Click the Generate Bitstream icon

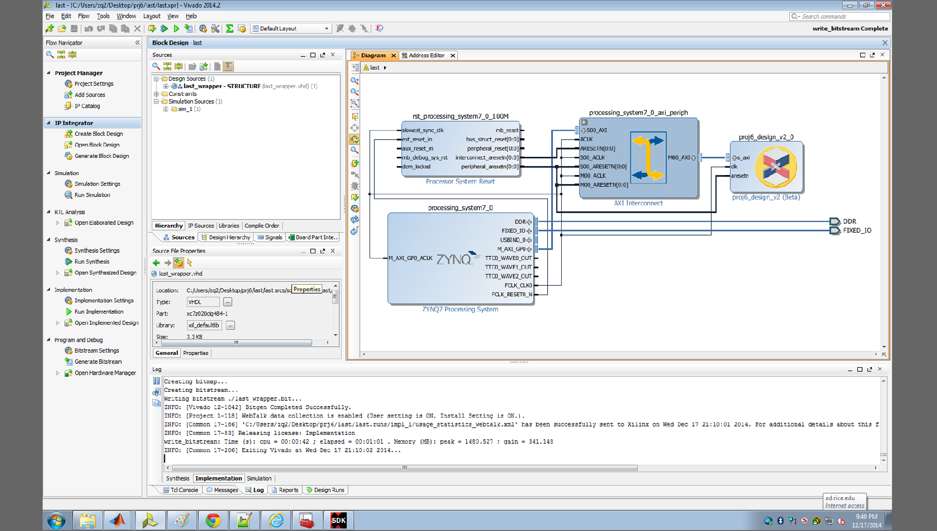coord(68,361)
